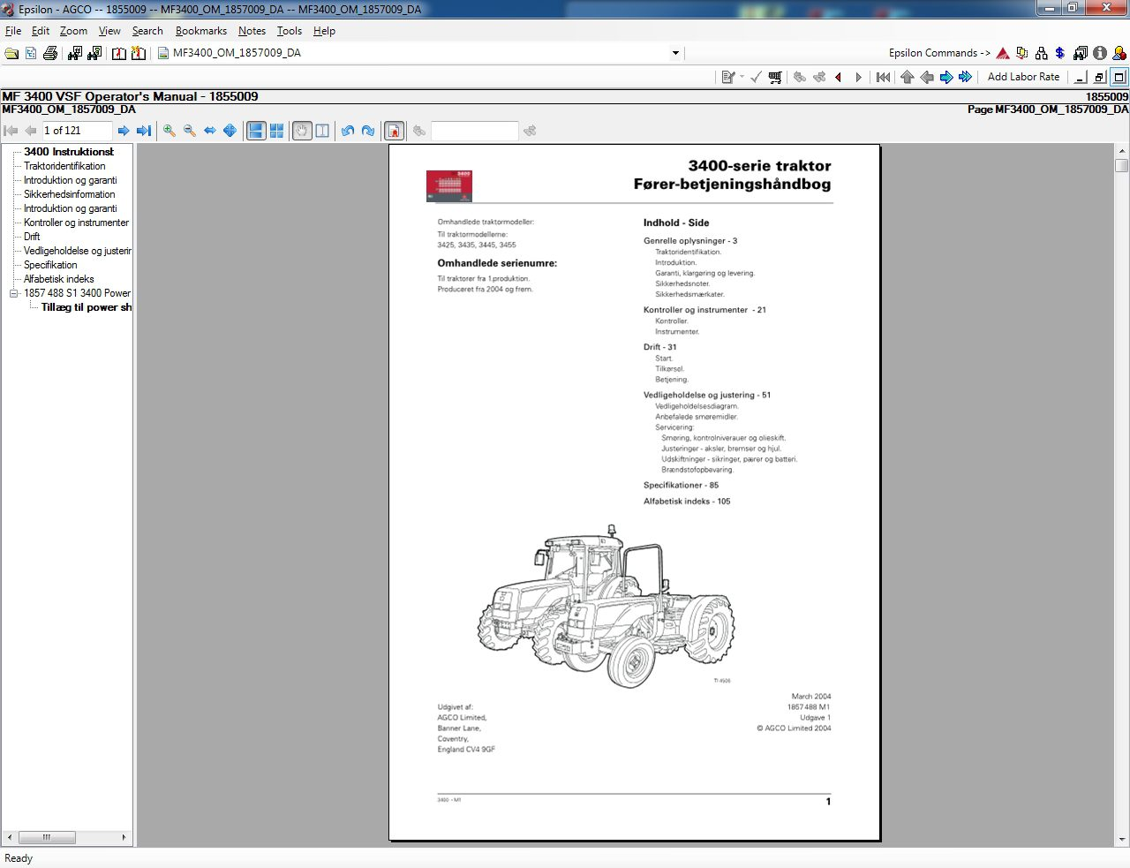Open a document using the folder icon

11,53
